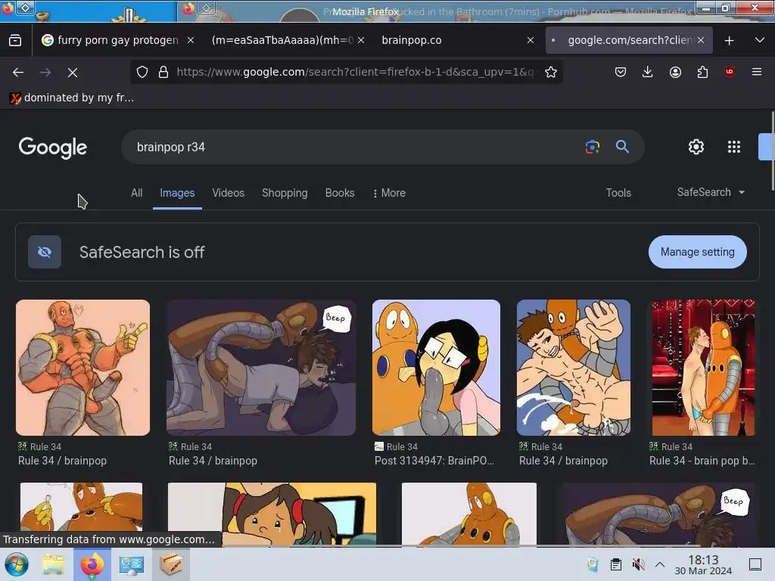Open the Google apps grid
The image size is (775, 581).
click(x=734, y=147)
